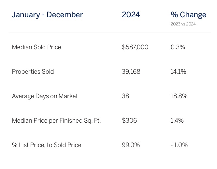217x169 pixels.
Task: Click the "- 1.0%" change value
Action: click(179, 145)
